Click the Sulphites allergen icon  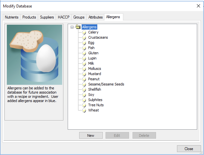pyautogui.click(x=84, y=100)
